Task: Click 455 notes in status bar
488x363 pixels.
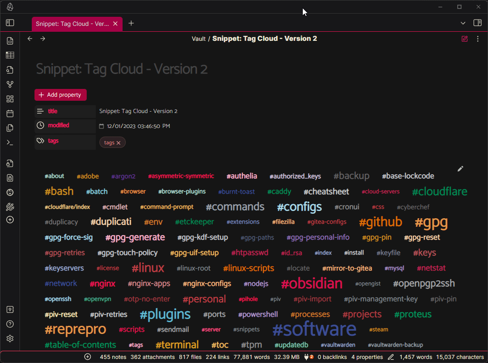Action: (113, 357)
